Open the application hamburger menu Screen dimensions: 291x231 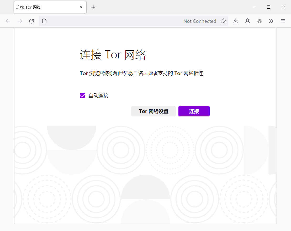coord(283,21)
